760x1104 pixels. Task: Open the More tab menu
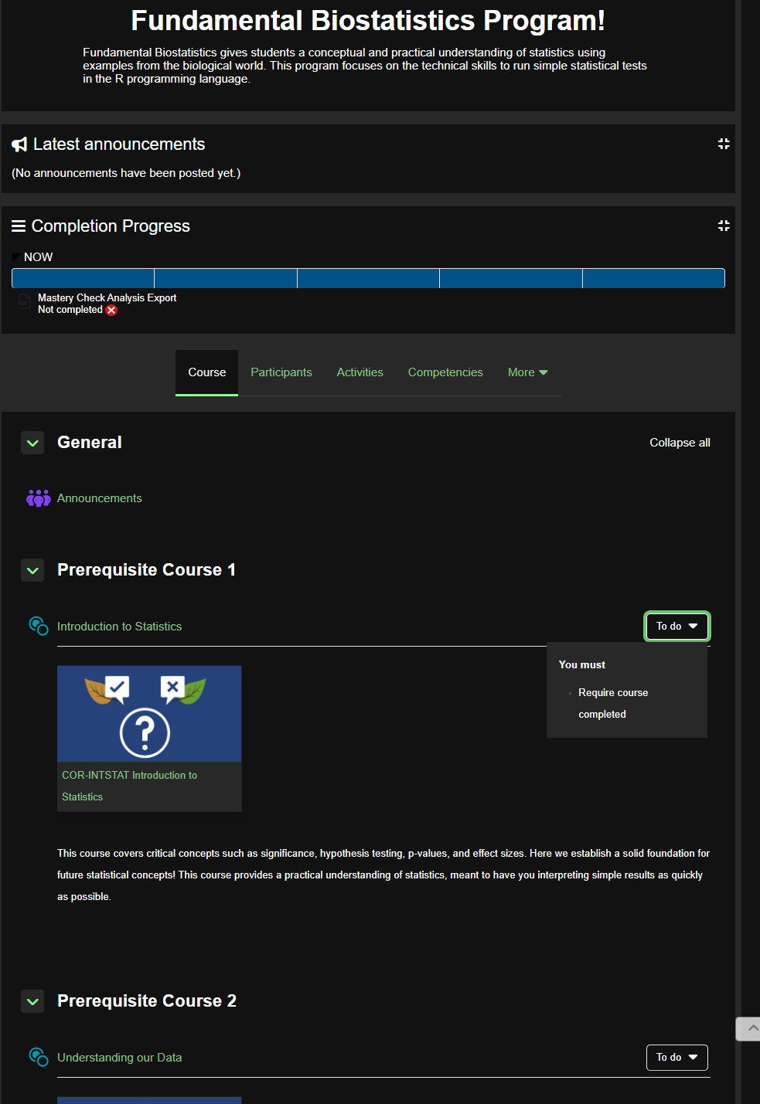527,372
